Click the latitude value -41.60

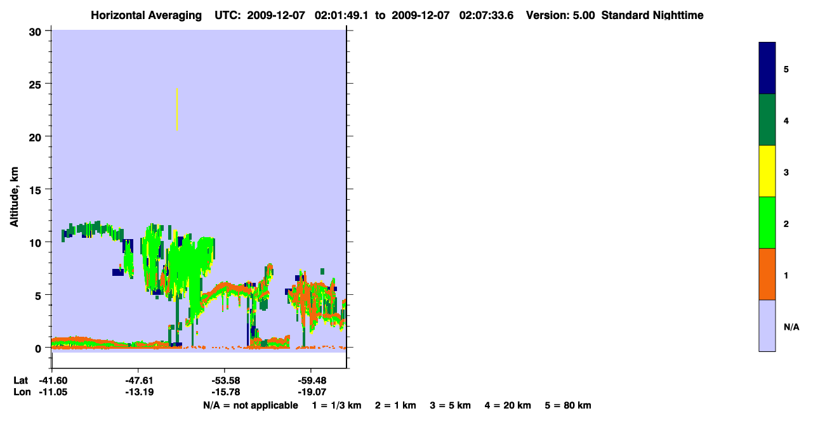point(53,381)
